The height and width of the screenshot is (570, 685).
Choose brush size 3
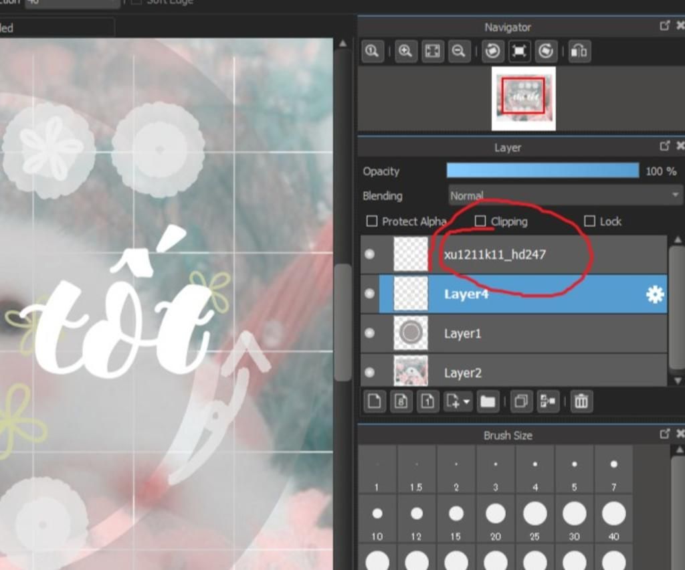click(x=496, y=470)
